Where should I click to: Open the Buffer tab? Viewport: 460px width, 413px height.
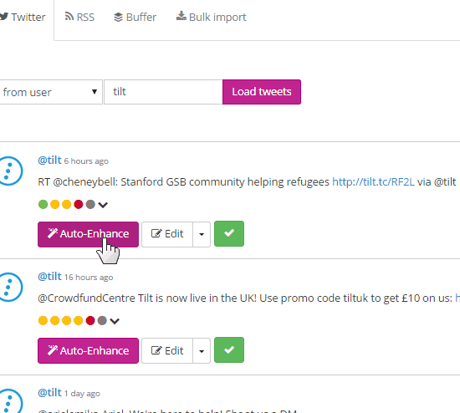point(135,17)
